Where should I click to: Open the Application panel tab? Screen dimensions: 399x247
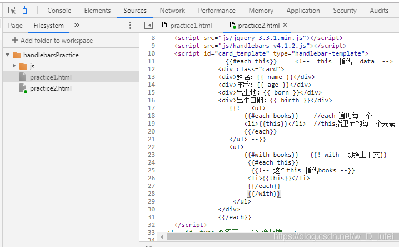[x=303, y=11]
